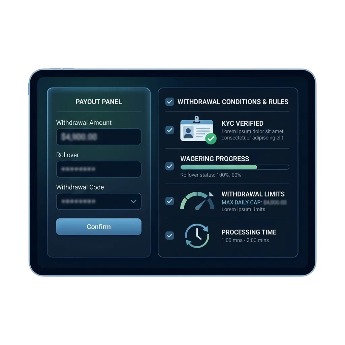Uncheck the Withdrawal Limits checkbox
Screen dimensions: 345x345
pos(169,201)
